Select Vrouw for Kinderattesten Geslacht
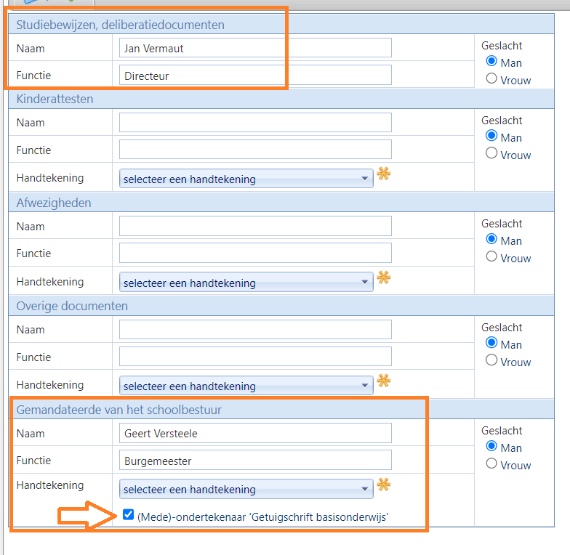 (x=491, y=153)
